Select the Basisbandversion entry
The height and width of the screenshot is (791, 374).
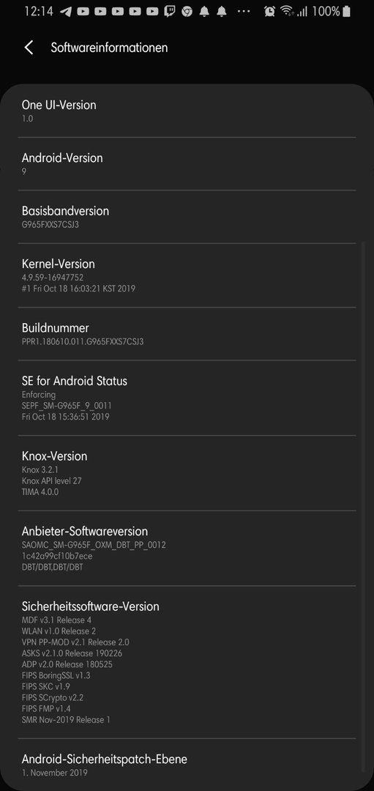click(187, 217)
